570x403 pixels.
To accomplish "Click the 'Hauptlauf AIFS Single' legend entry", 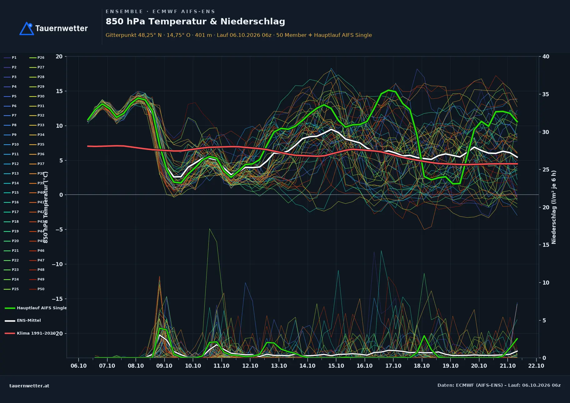I will click(36, 308).
